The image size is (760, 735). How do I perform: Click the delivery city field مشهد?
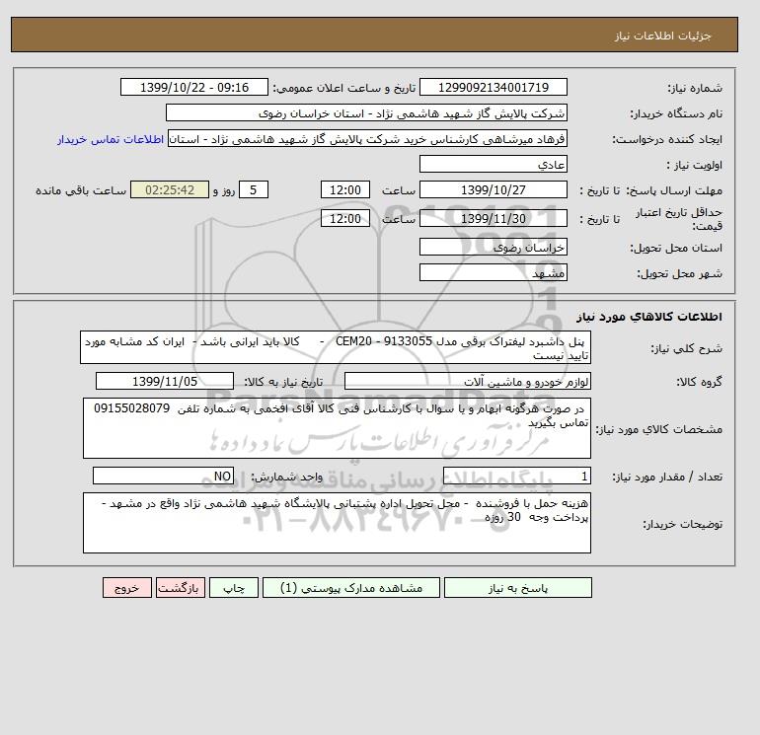[494, 272]
